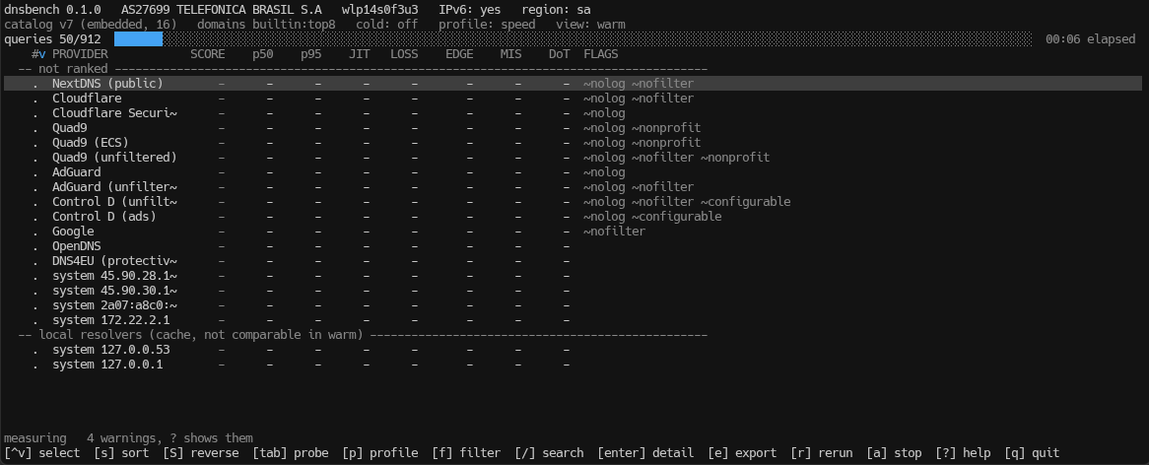This screenshot has width=1149, height=465.
Task: Click AS27699 TELEFONICA BRASIL S.A text
Action: pyautogui.click(x=222, y=10)
